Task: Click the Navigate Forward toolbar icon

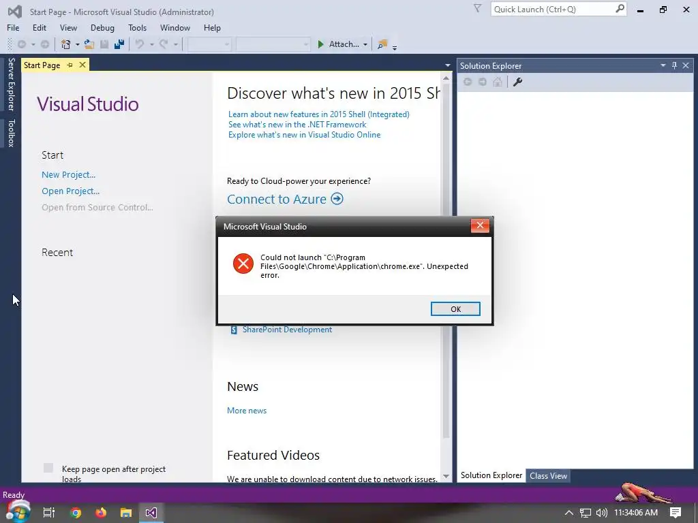Action: (x=45, y=44)
